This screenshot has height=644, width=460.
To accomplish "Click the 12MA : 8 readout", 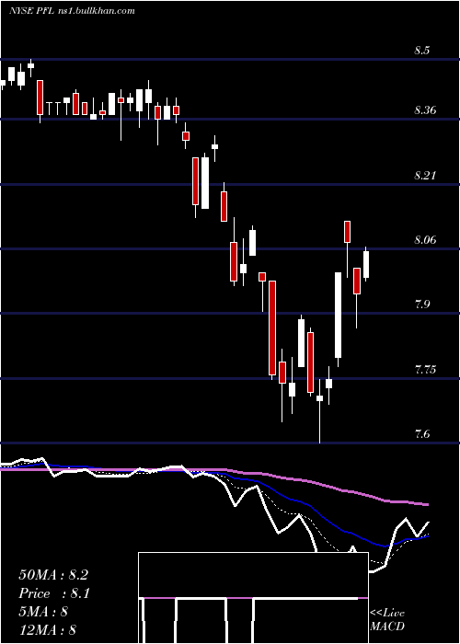I will point(47,630).
